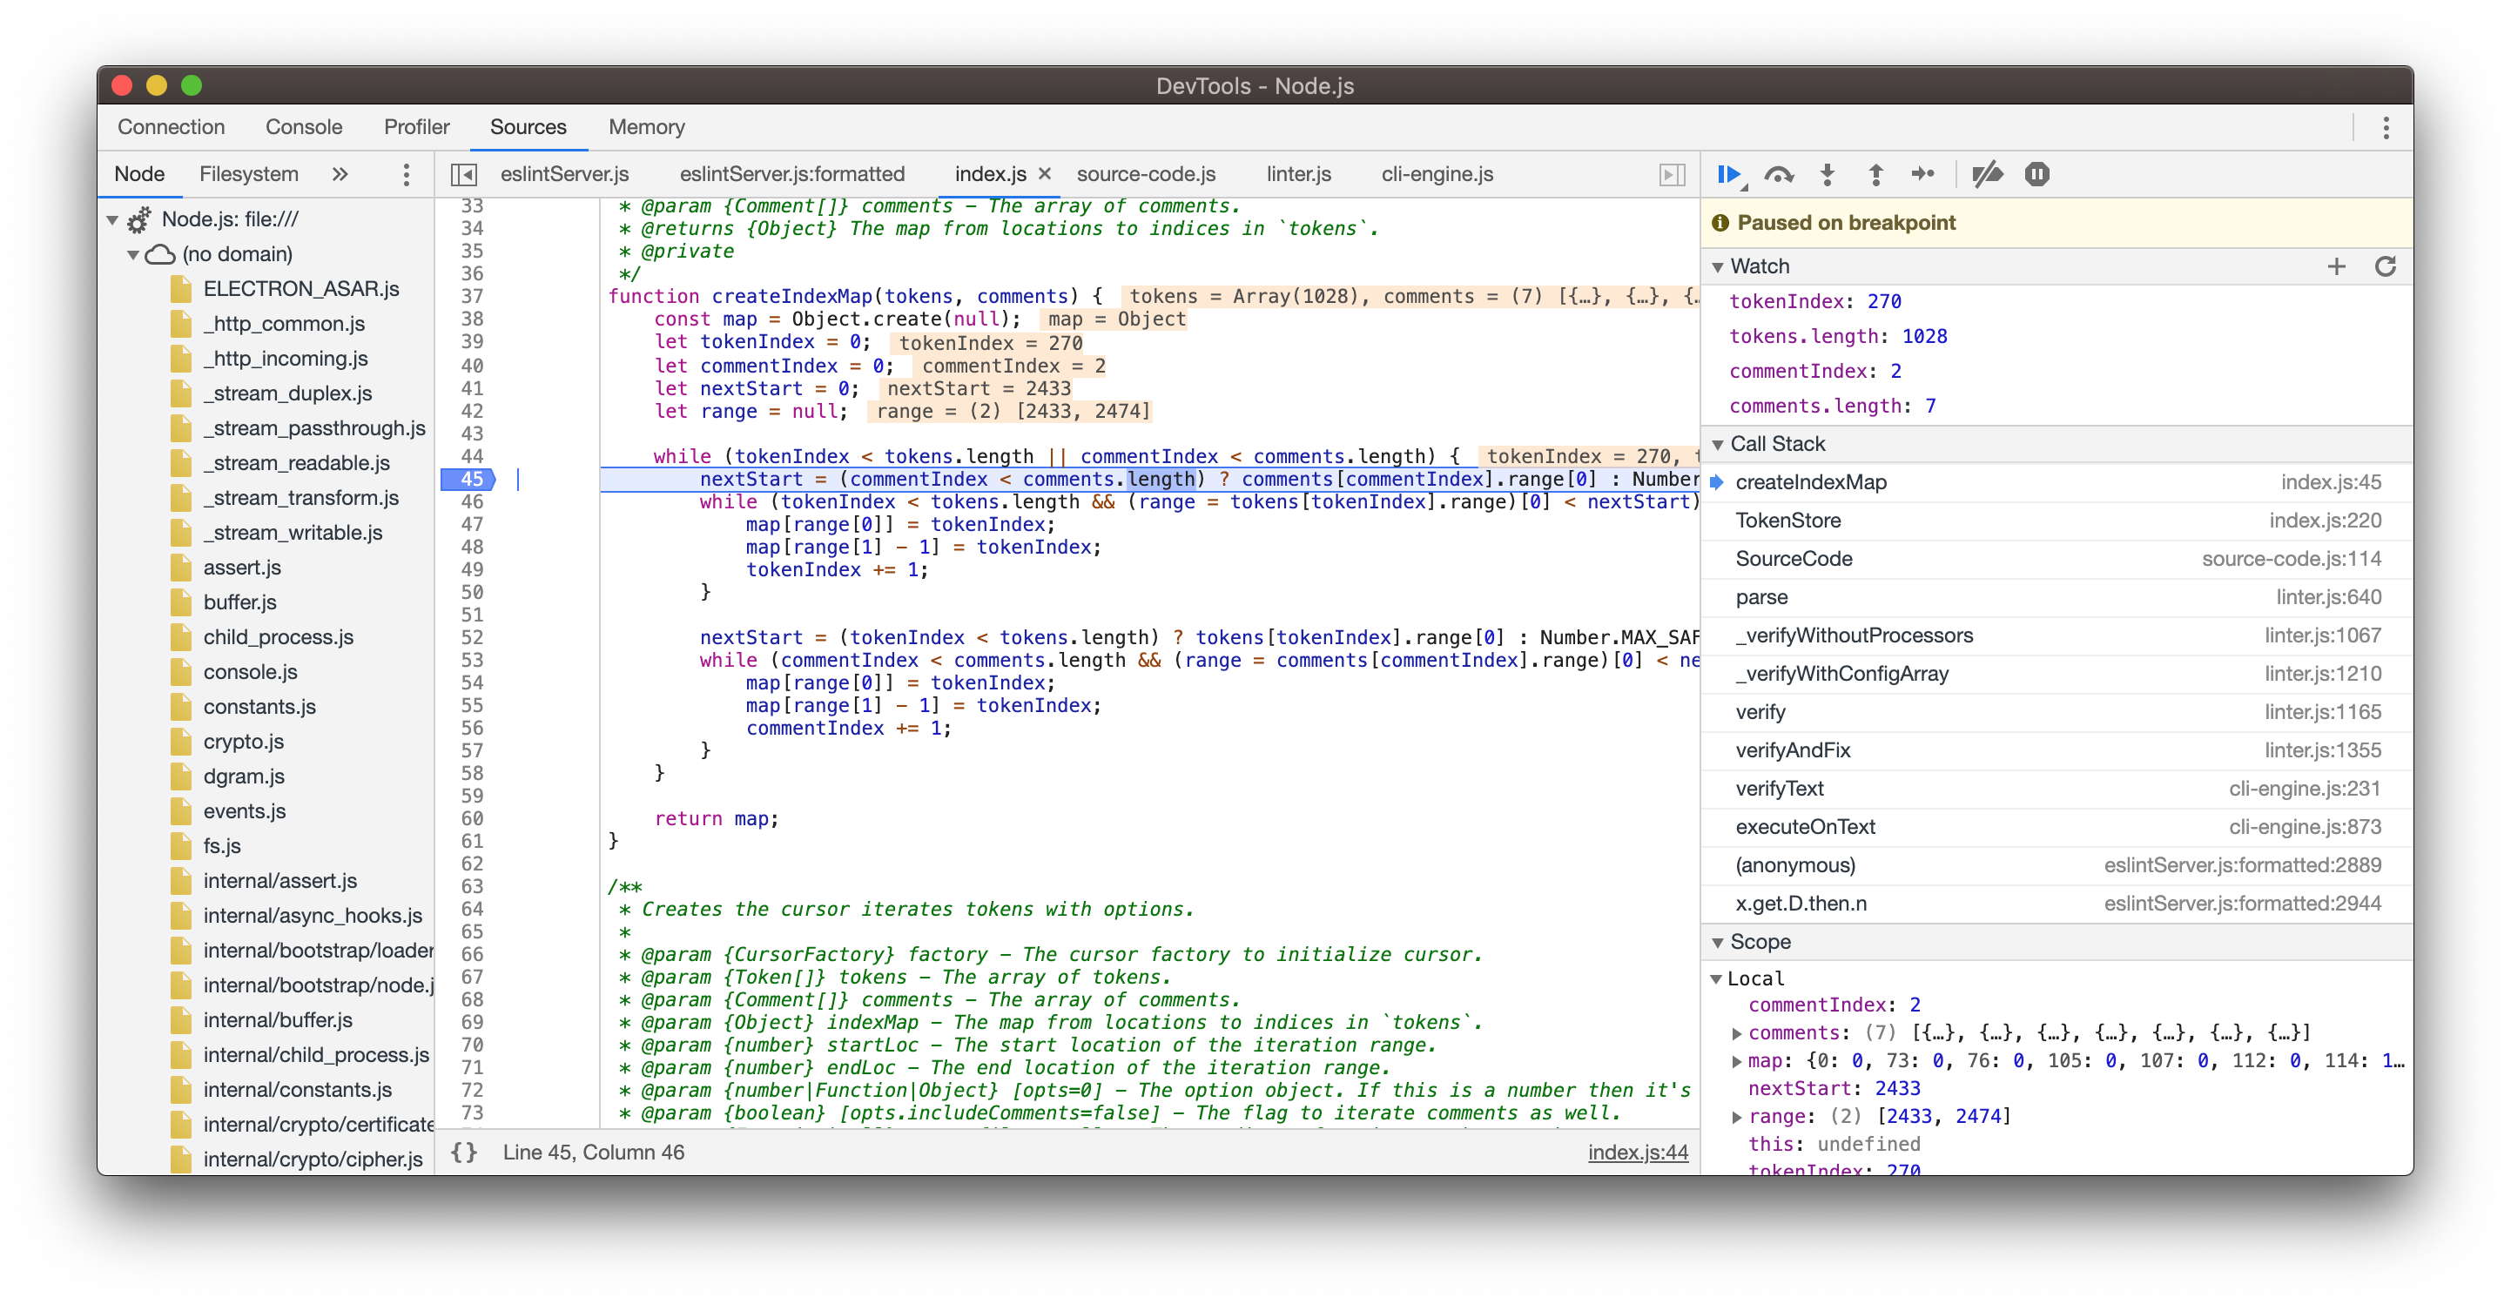Remove the breakpoint on line 45
The height and width of the screenshot is (1304, 2511).
[471, 479]
